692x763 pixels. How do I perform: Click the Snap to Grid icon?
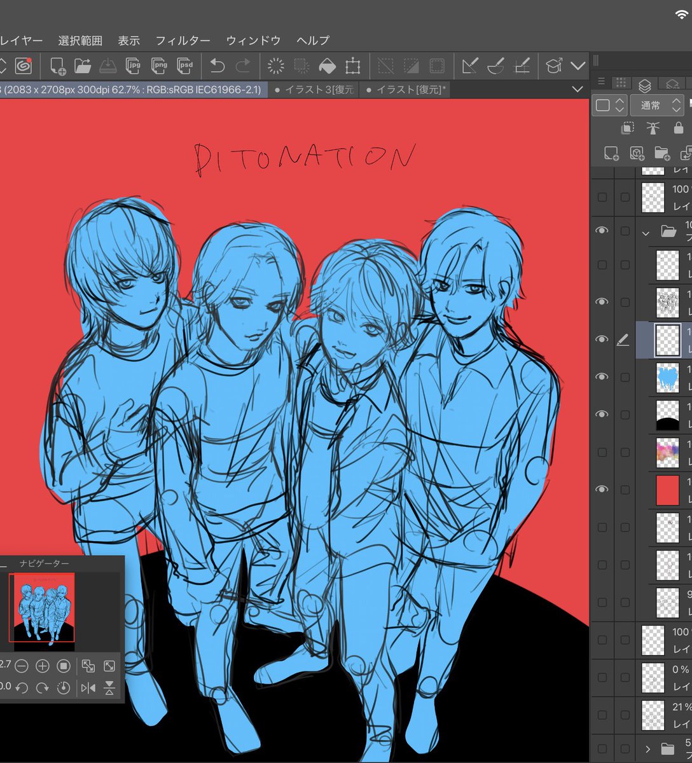(x=522, y=65)
